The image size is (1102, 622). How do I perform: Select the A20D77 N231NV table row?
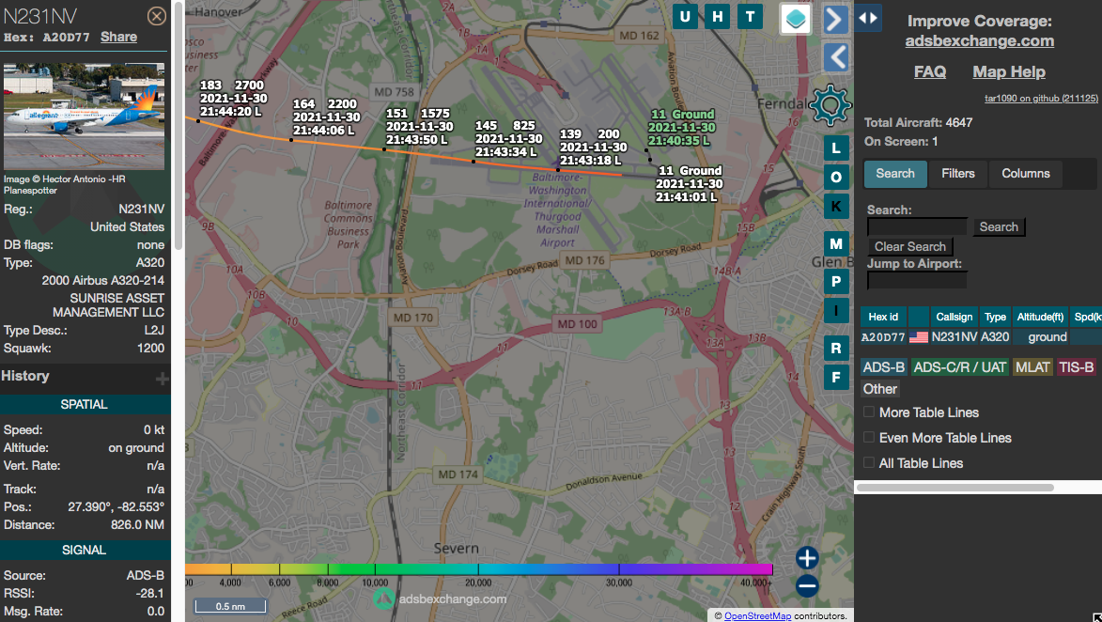981,337
